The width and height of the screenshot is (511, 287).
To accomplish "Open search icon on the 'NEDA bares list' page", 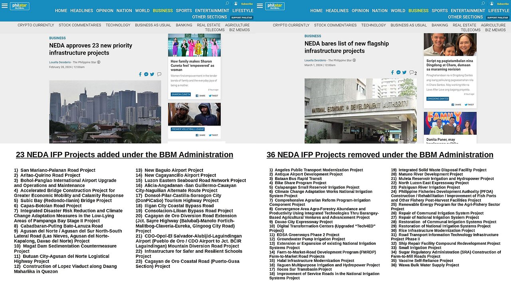I will 483,4.
